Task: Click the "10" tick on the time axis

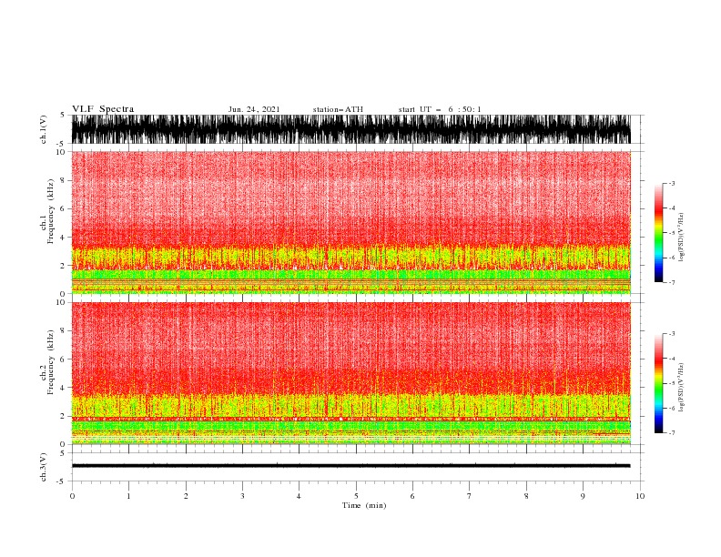Action: (x=640, y=496)
